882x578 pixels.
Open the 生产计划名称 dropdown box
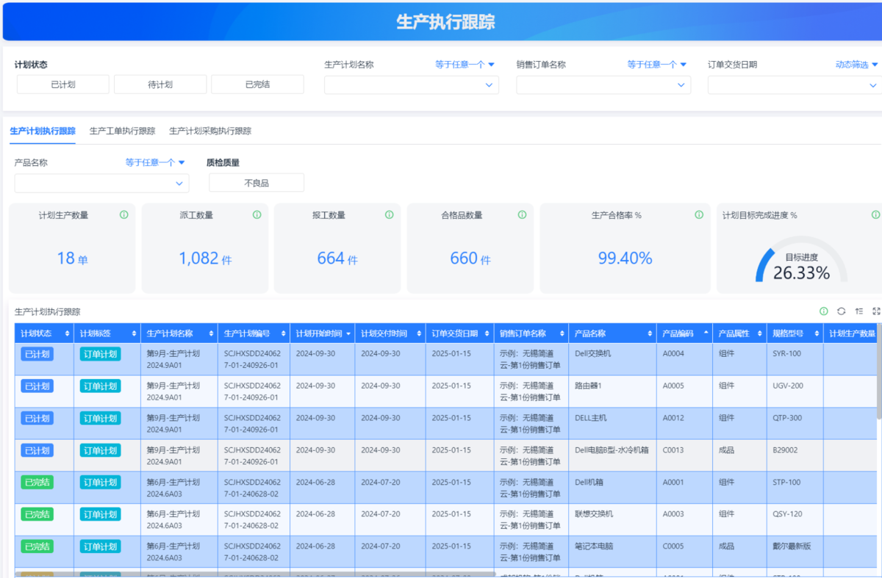pyautogui.click(x=411, y=85)
